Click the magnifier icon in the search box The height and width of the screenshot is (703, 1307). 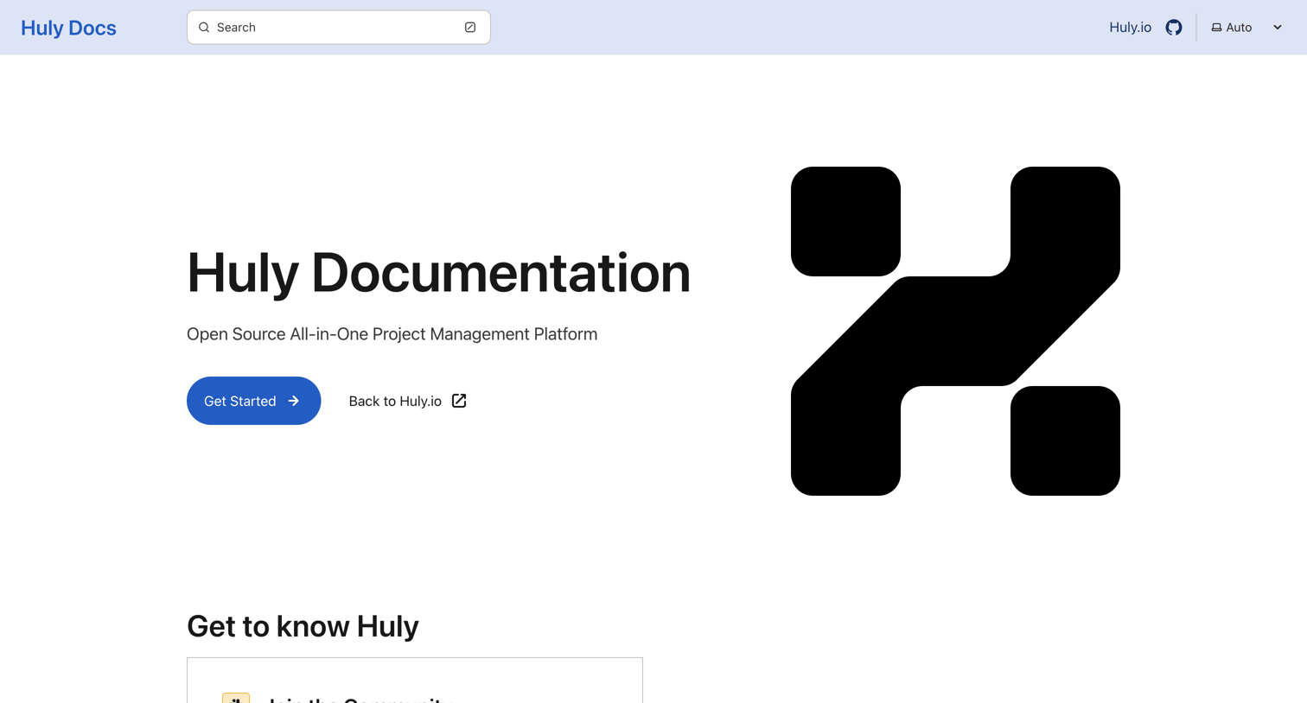pyautogui.click(x=204, y=28)
